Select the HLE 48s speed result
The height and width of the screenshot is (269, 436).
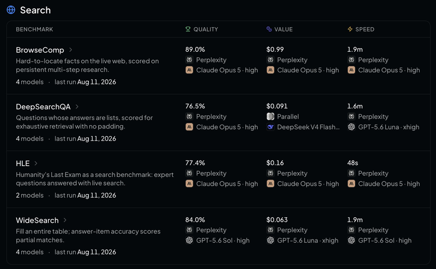(353, 163)
